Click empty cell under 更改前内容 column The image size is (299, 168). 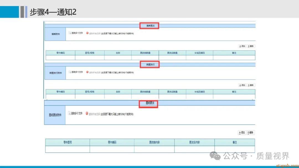coord(154,149)
